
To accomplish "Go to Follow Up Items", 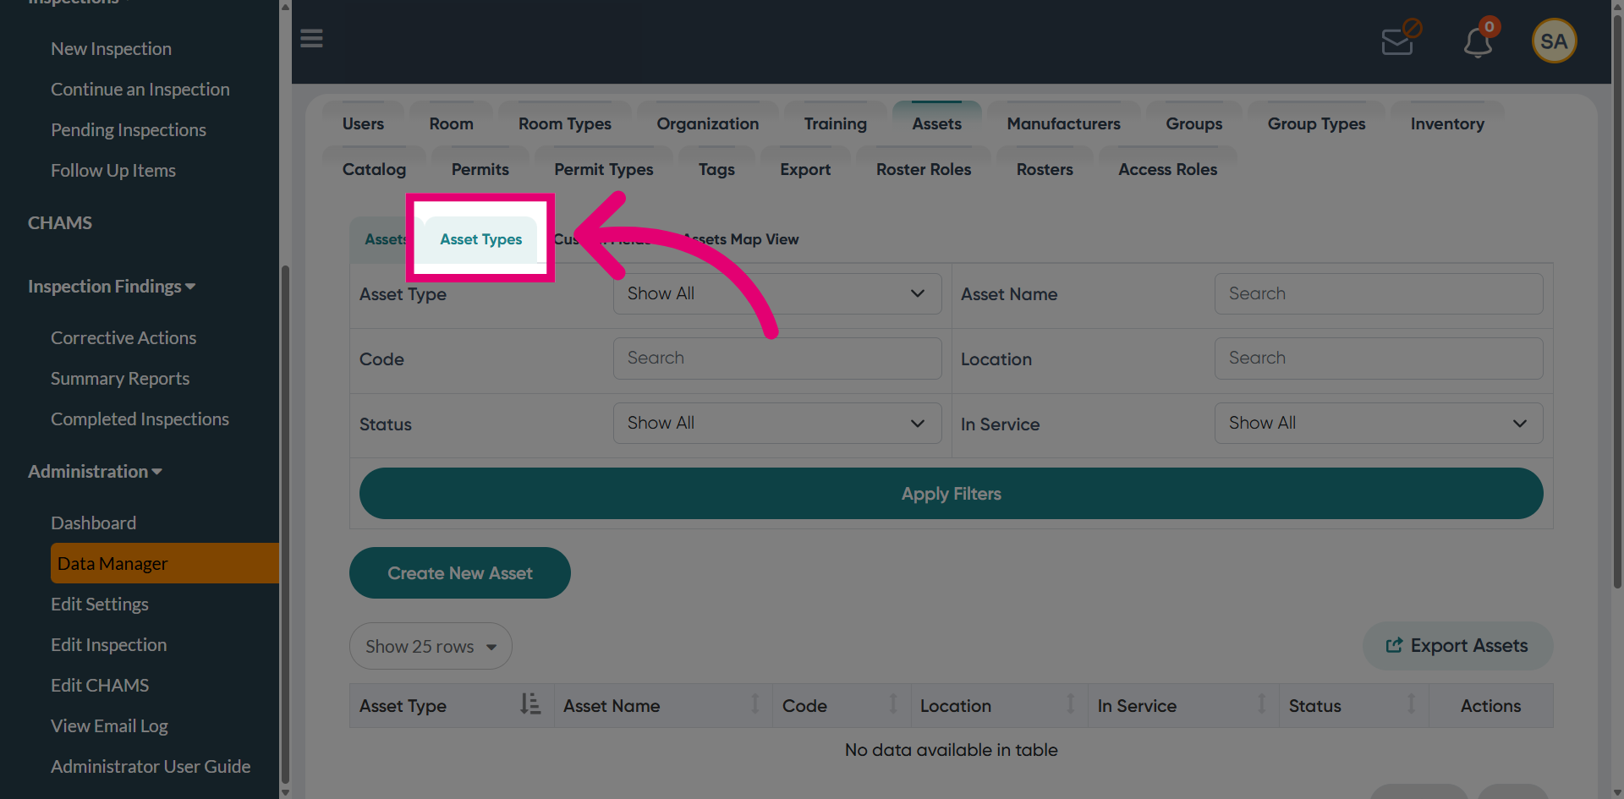I will (x=113, y=171).
